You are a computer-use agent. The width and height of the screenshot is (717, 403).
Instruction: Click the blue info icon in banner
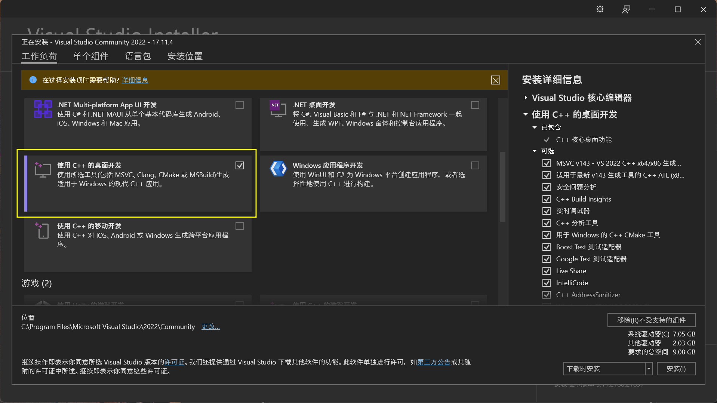[x=33, y=80]
